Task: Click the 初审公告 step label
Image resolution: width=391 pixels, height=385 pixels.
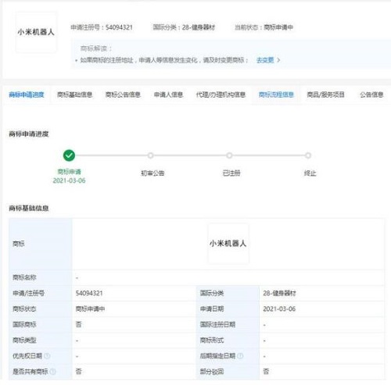Action: tap(152, 173)
